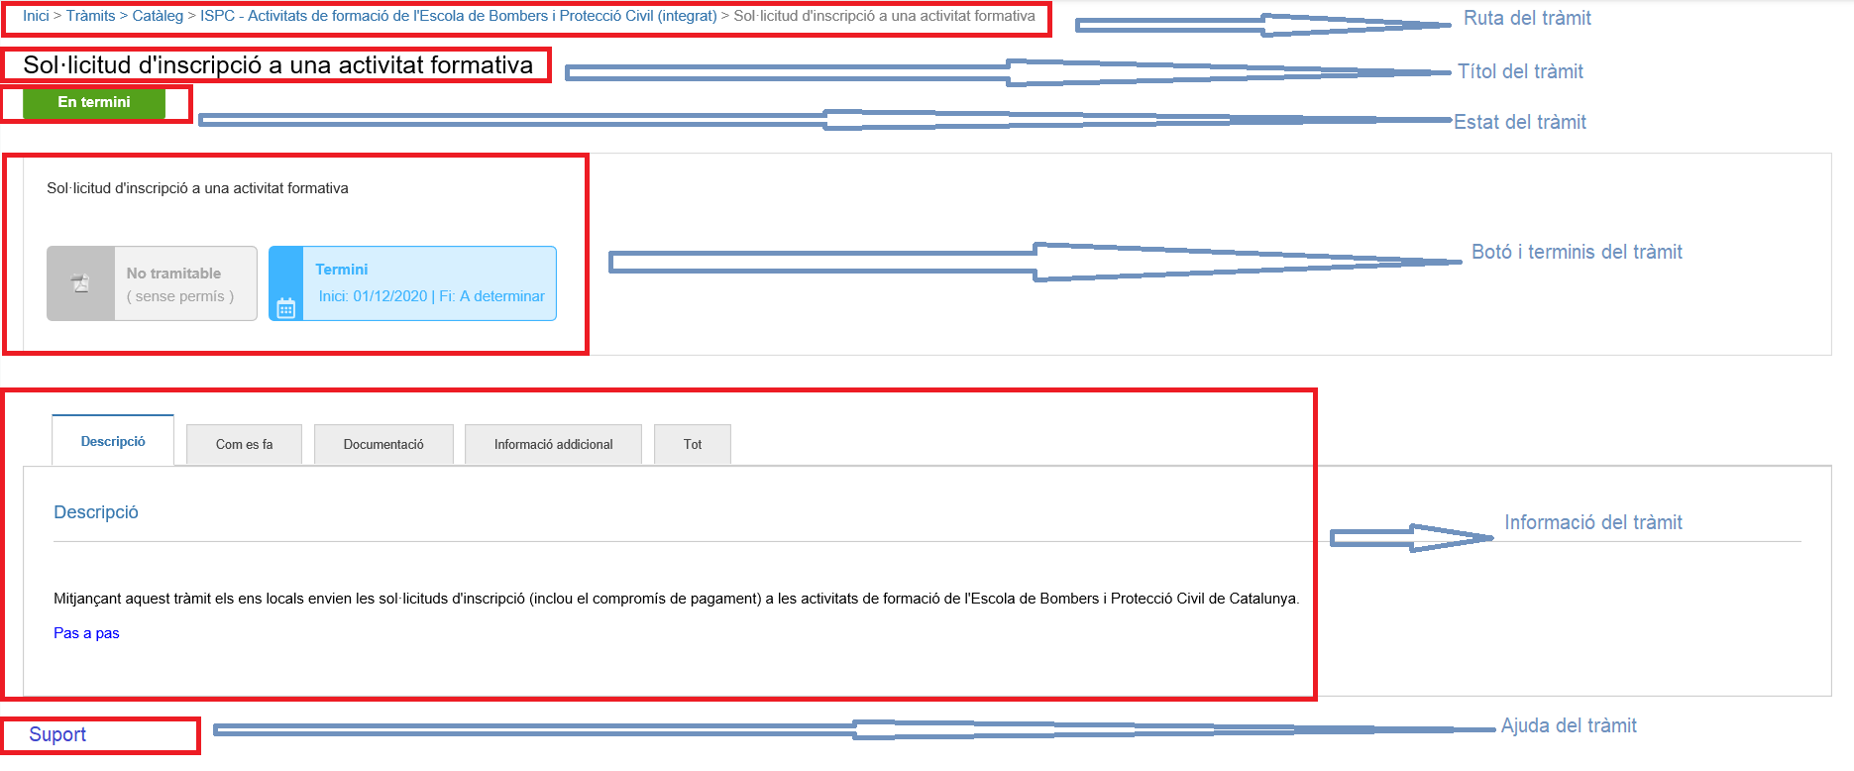Switch to the Com es fa tab
1854x771 pixels.
tap(244, 445)
